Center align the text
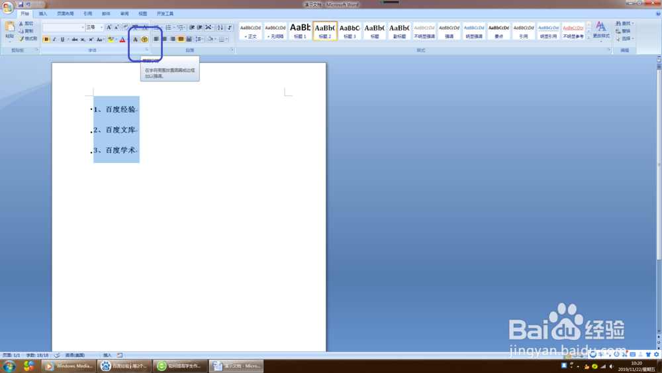Screen dimensions: 662x373 tap(164, 39)
